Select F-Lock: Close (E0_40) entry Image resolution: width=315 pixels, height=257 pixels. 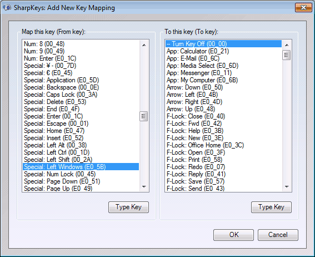tap(223, 116)
